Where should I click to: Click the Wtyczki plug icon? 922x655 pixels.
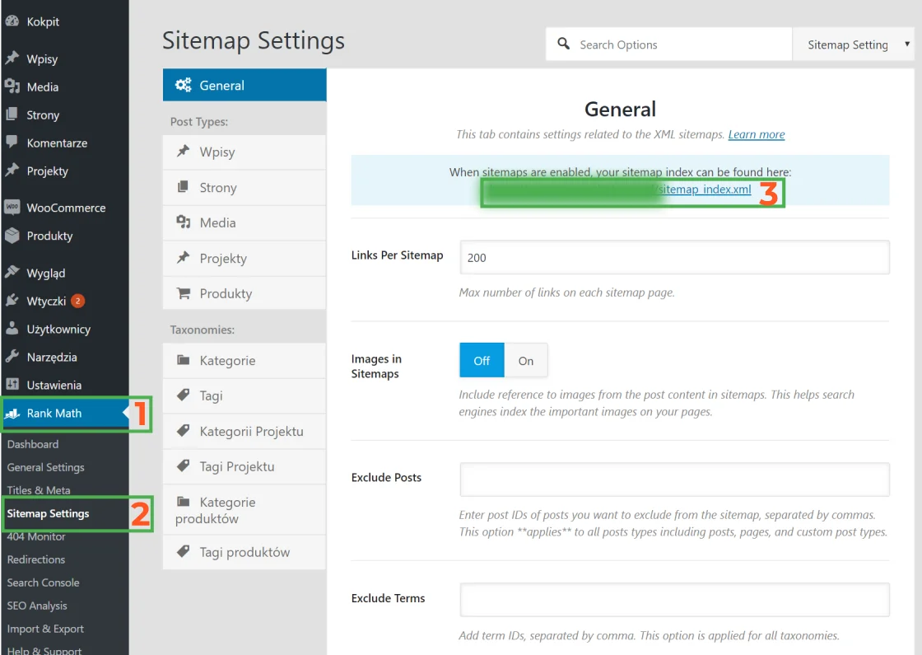coord(12,300)
